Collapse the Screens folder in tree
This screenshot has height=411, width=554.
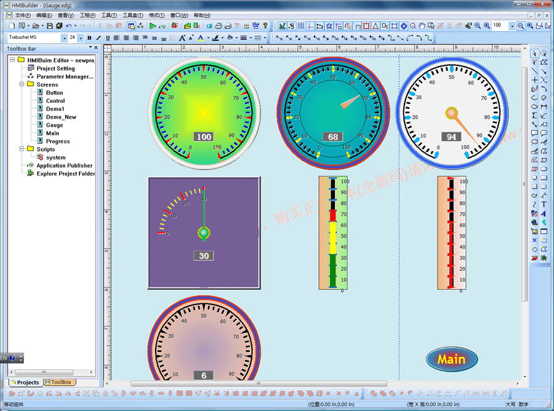tap(21, 85)
